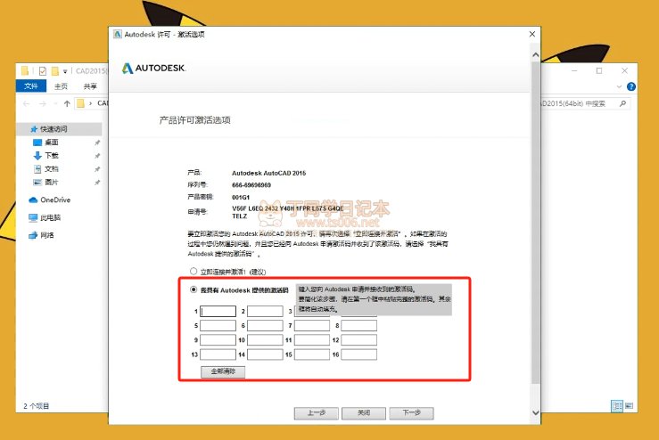
Task: Click the Autodesk dialog scrollbar up arrow
Action: click(535, 54)
